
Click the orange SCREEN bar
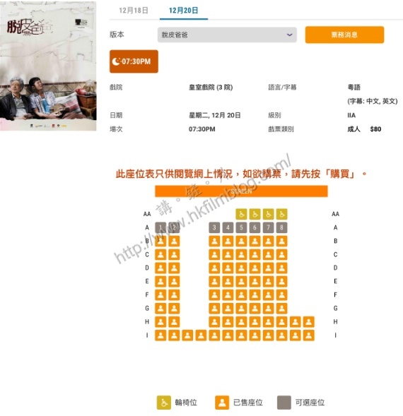click(x=241, y=191)
